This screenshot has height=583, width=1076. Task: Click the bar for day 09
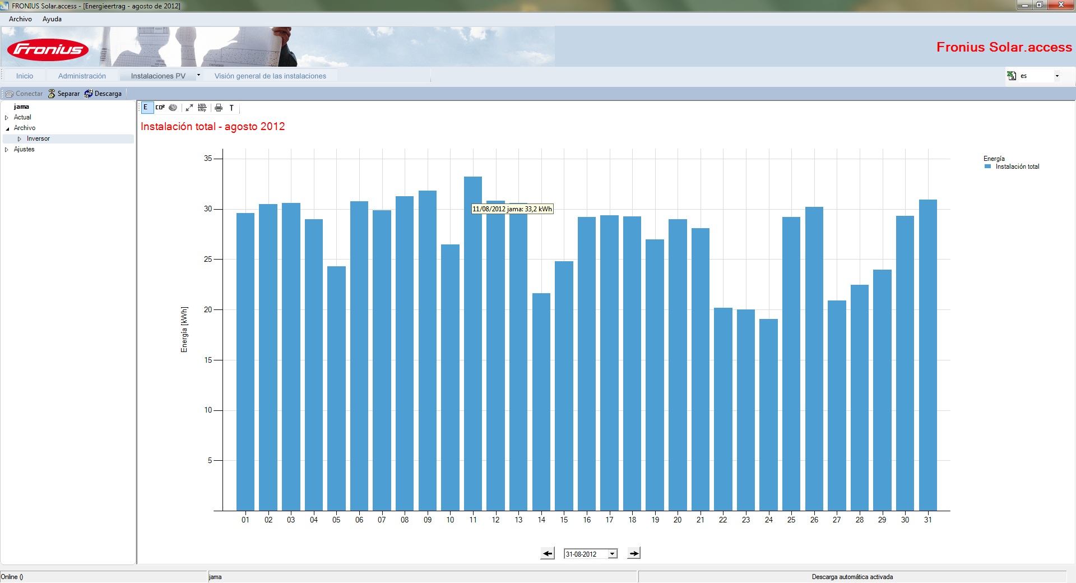428,351
